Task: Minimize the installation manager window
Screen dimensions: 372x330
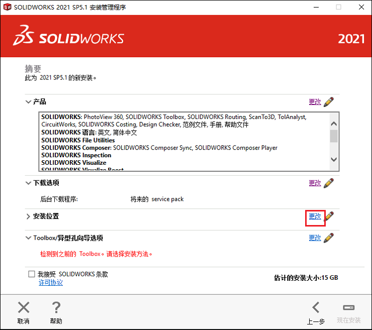Action: (x=316, y=7)
